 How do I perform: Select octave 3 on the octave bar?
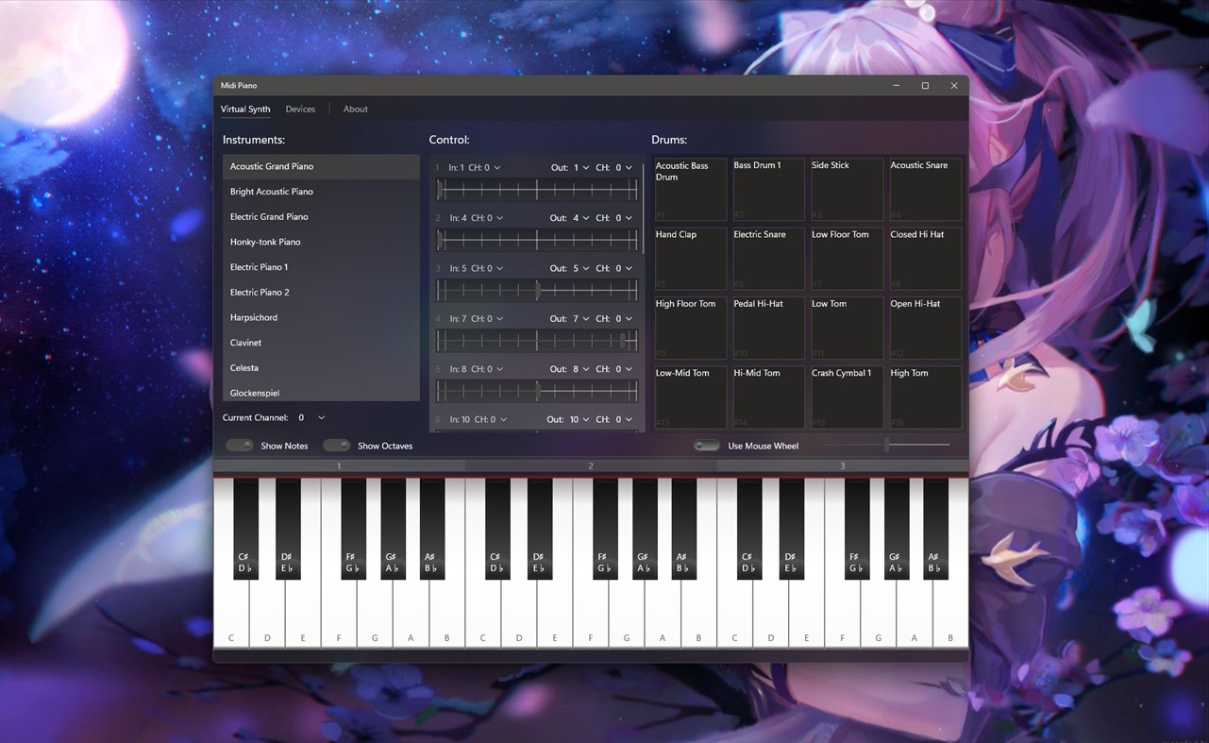point(842,465)
